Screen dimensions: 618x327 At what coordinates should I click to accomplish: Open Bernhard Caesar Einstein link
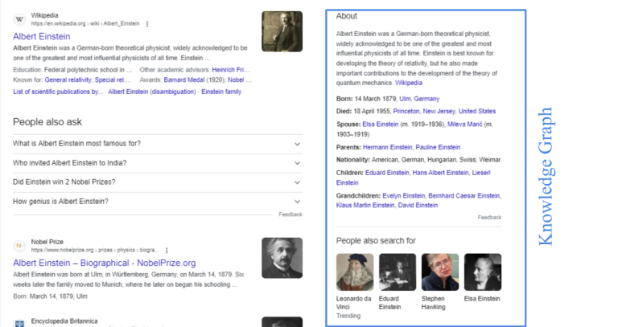pos(464,195)
